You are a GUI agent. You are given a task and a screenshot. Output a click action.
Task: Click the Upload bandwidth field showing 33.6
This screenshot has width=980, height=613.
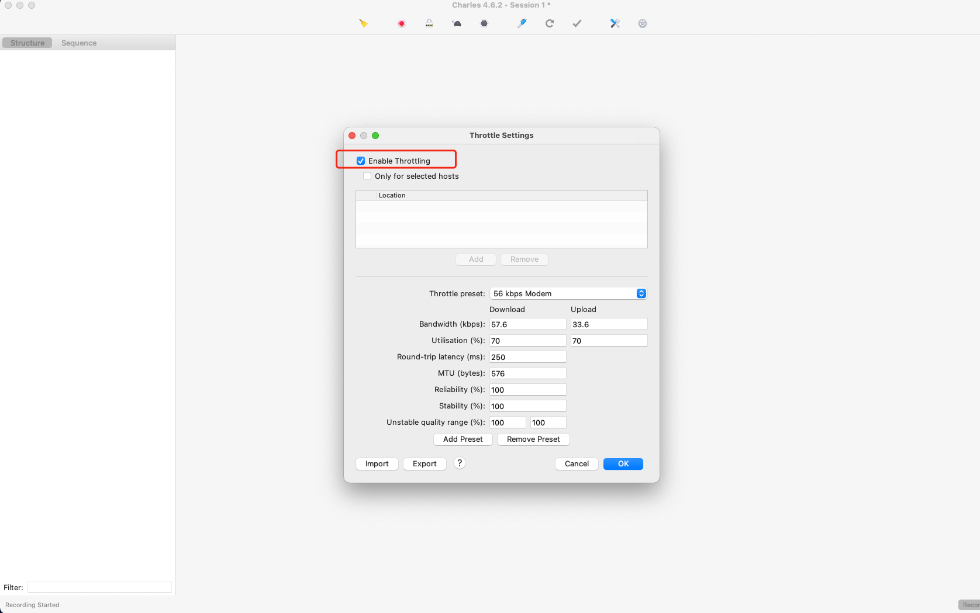point(609,324)
